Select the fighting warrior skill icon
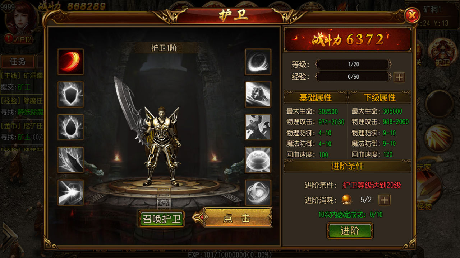Viewport: 460px width, 258px height. [258, 127]
